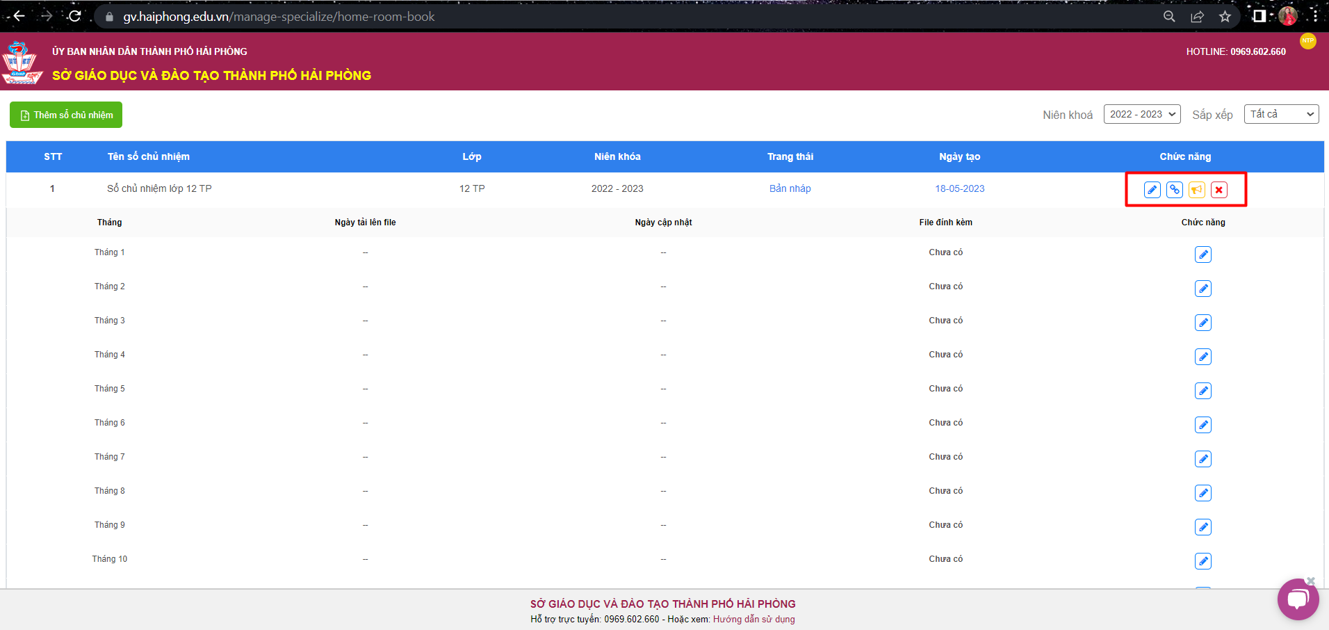Image resolution: width=1329 pixels, height=630 pixels.
Task: Edit the Tháng 5 row entry
Action: (x=1202, y=391)
